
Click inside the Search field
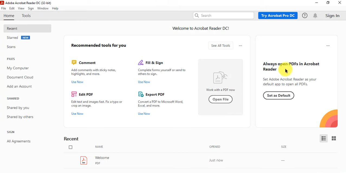(x=226, y=16)
